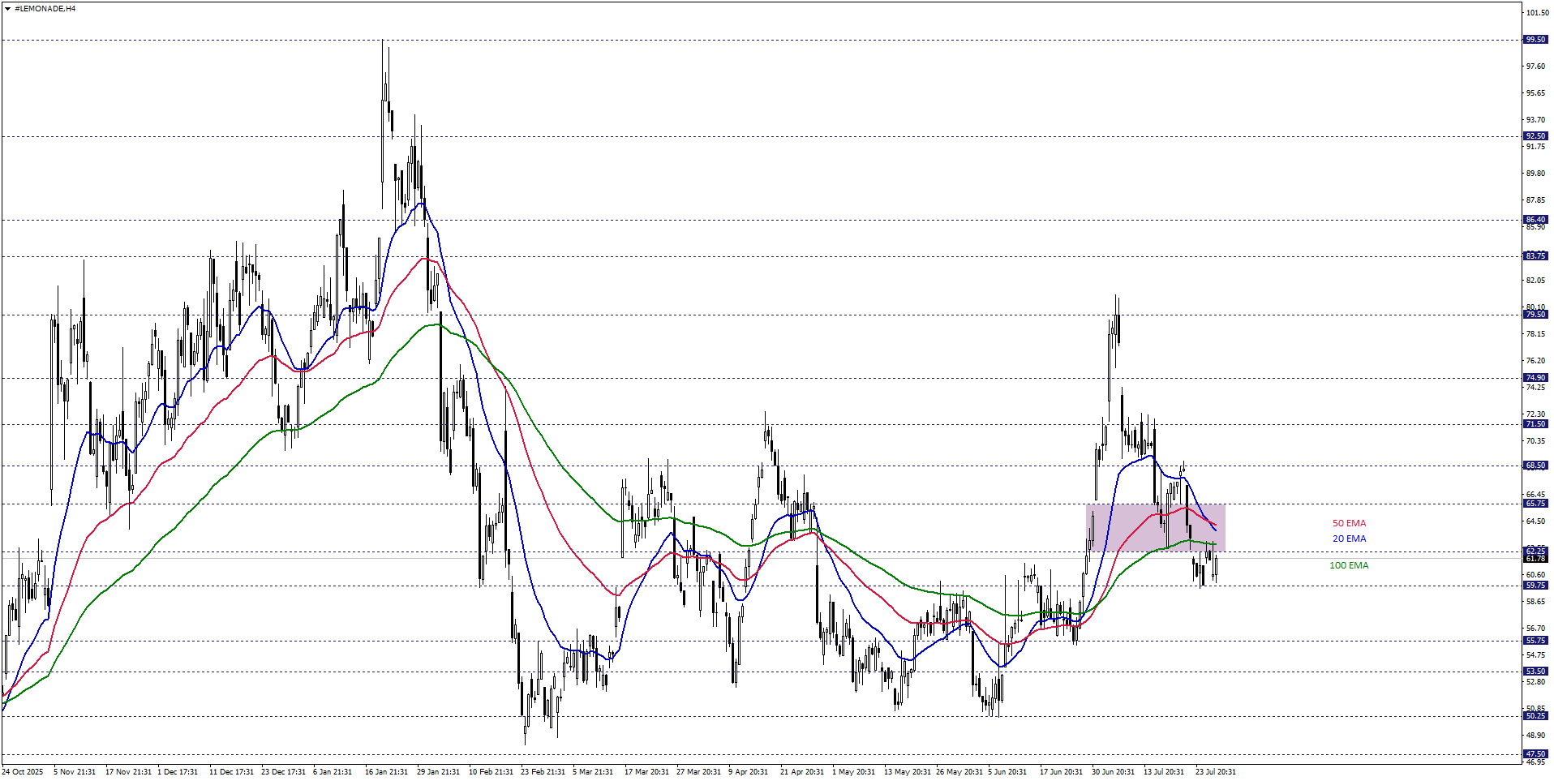Screen dimensions: 1554x781
Task: Click the 79.50 horizontal line price tag
Action: pos(1535,315)
